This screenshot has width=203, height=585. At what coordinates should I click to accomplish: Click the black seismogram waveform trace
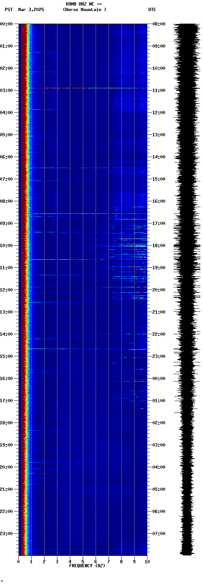(x=187, y=290)
